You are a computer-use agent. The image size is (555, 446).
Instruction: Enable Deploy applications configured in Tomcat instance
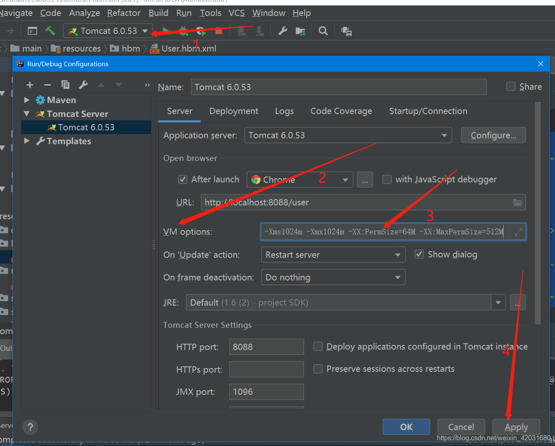tap(318, 346)
